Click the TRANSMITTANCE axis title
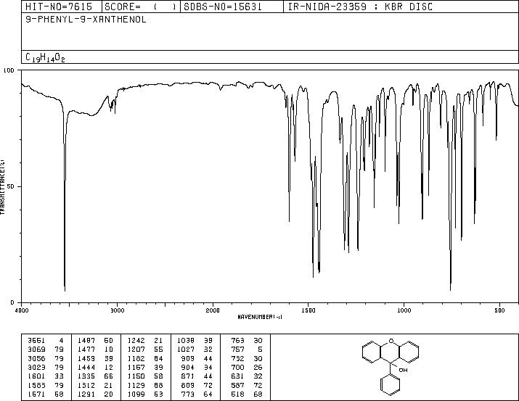 (2, 186)
